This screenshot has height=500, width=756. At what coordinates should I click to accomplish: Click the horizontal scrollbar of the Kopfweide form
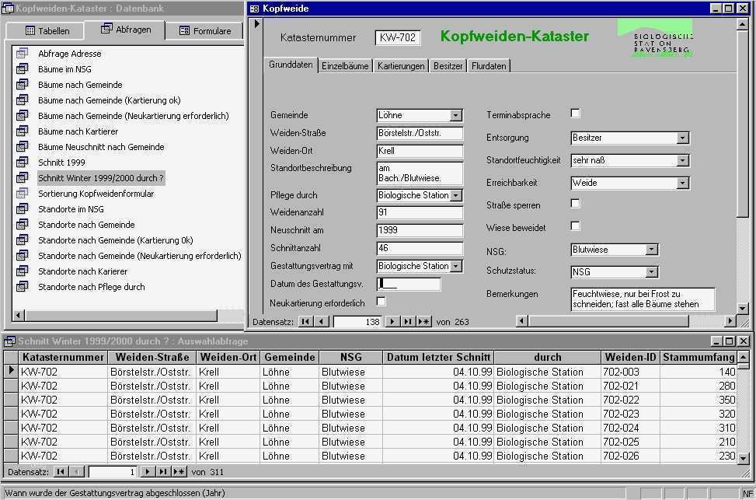tap(626, 321)
